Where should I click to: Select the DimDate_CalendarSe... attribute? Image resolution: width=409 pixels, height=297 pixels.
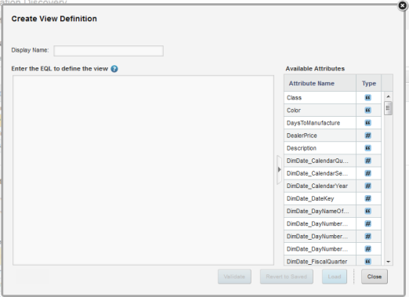tap(320, 173)
